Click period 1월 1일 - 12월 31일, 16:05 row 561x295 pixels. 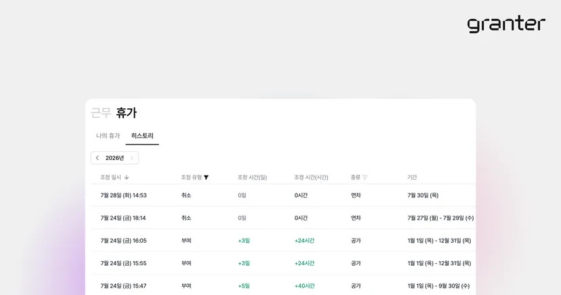pyautogui.click(x=439, y=241)
